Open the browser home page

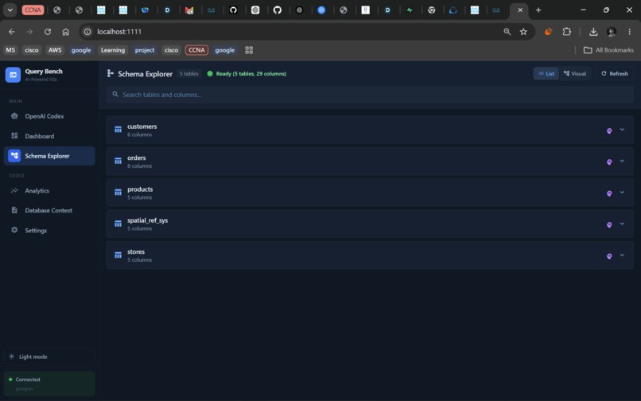pos(66,32)
